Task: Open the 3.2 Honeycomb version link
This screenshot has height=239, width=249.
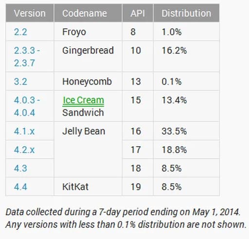Action: point(20,82)
